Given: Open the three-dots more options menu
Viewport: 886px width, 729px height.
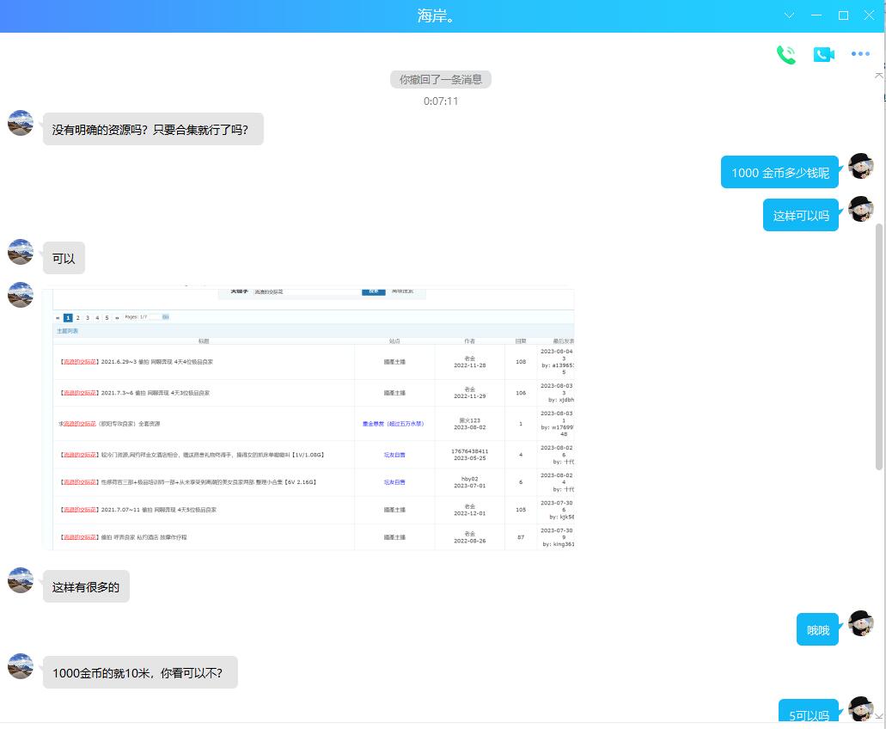Looking at the screenshot, I should coord(860,54).
